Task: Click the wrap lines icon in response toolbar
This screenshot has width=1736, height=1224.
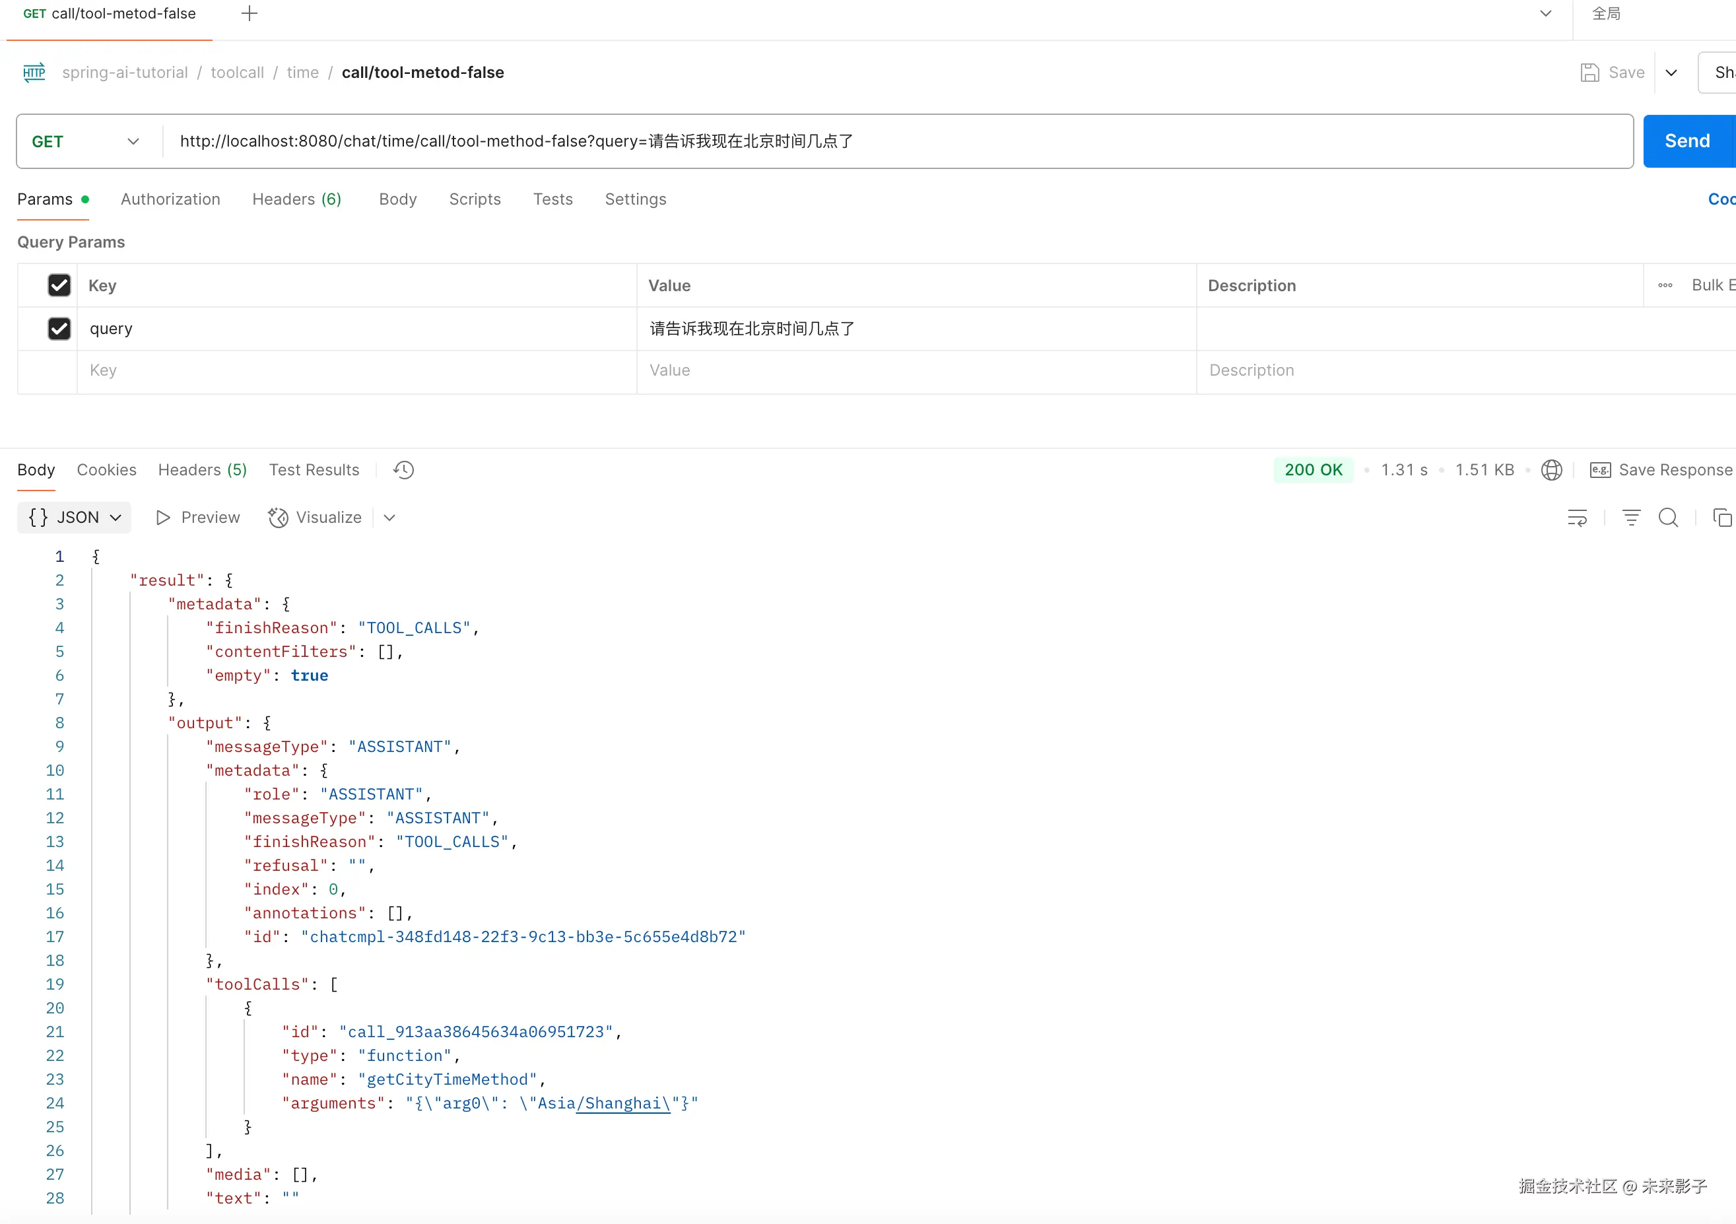Action: pos(1577,518)
